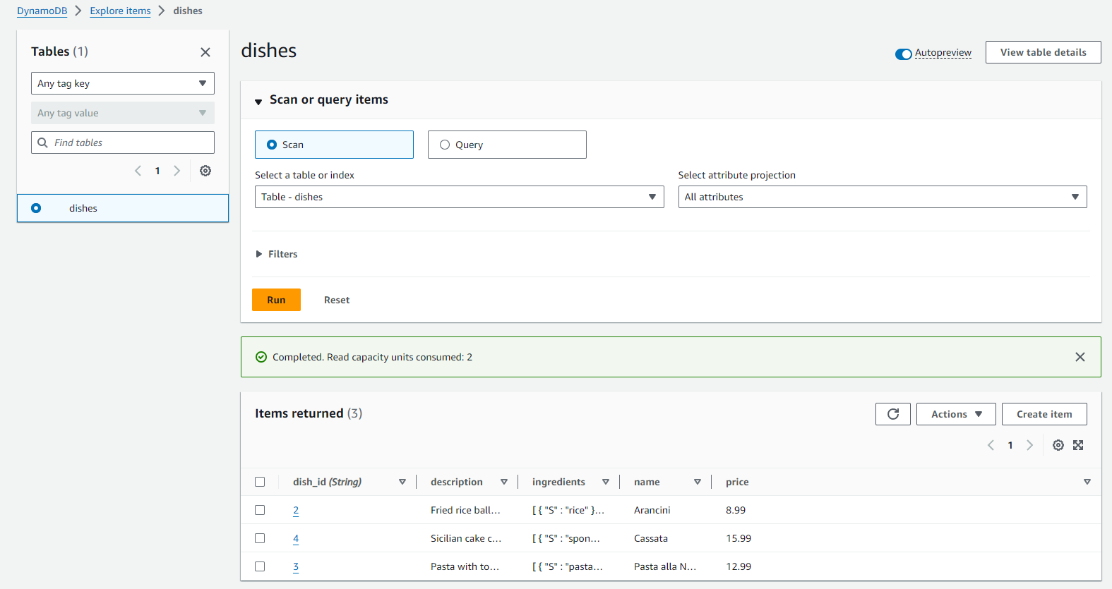Click the Cassata name cell
The image size is (1112, 589).
pyautogui.click(x=651, y=538)
